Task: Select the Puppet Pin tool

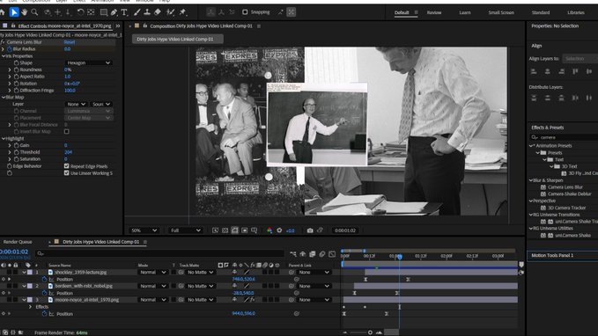Action: pos(182,12)
